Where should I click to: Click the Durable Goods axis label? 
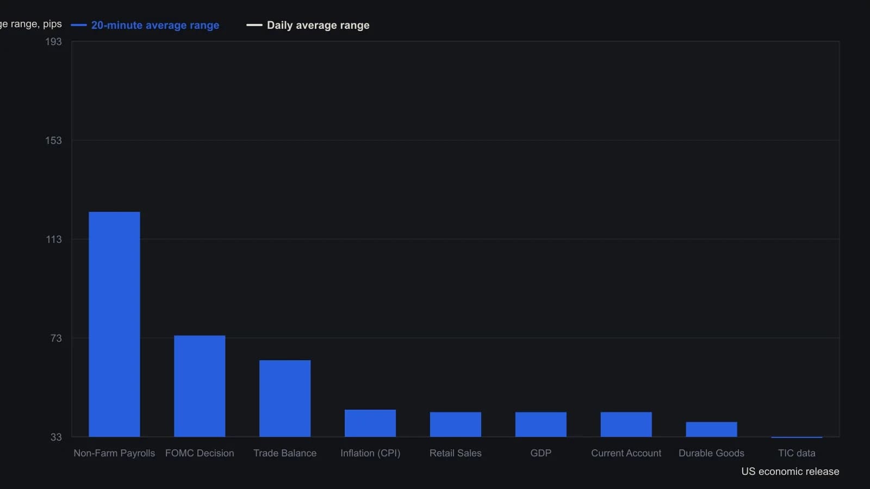click(711, 453)
